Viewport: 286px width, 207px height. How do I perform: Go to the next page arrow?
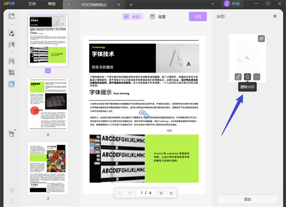click(x=161, y=193)
